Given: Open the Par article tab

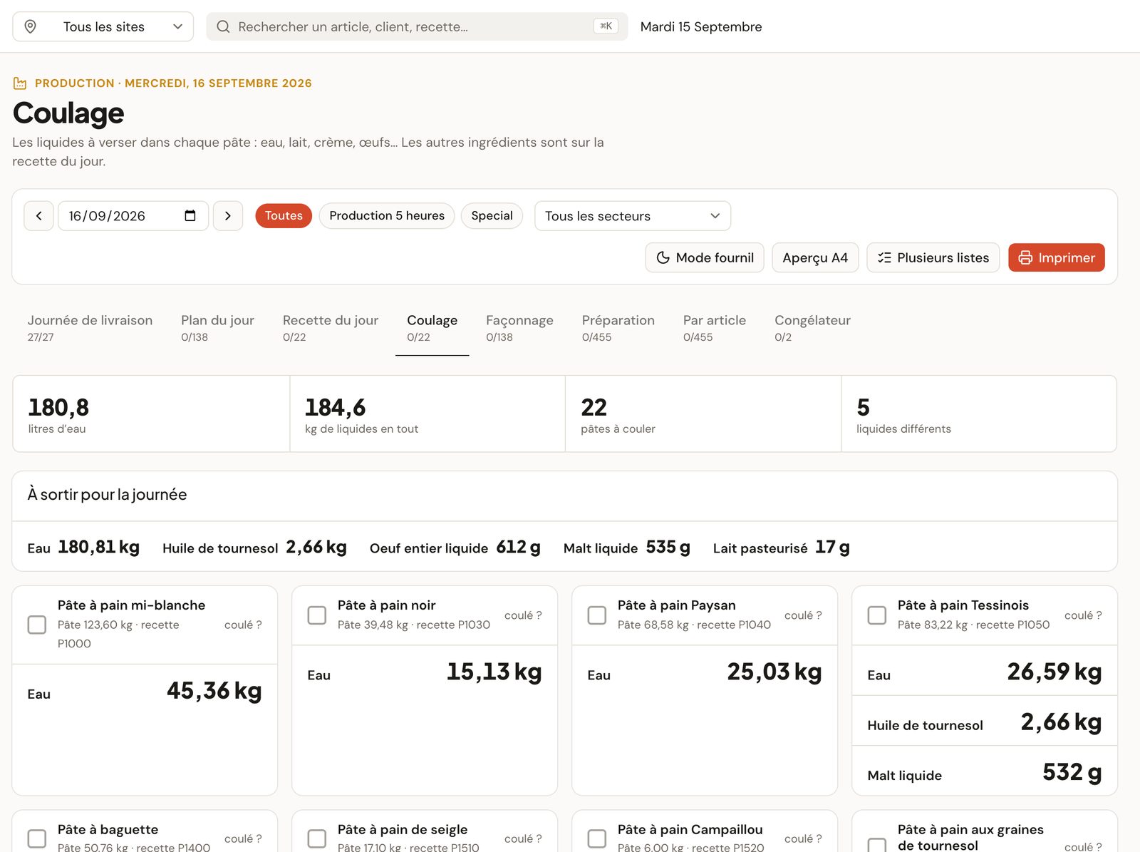Looking at the screenshot, I should 715,328.
